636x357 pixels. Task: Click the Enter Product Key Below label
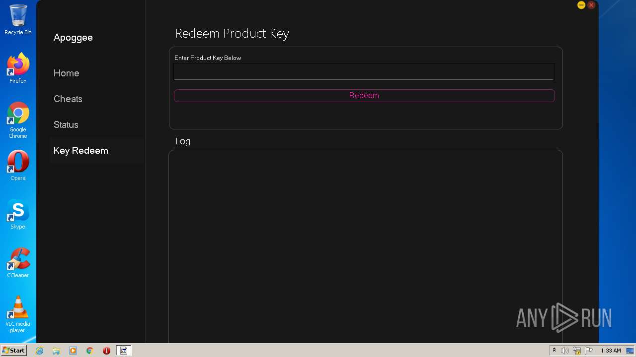pyautogui.click(x=208, y=58)
